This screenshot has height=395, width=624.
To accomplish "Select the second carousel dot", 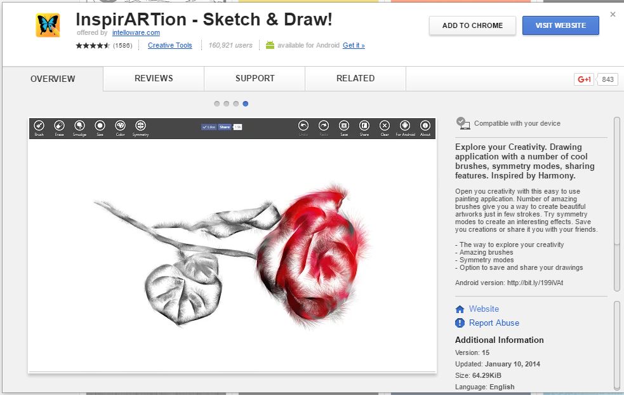I will (227, 104).
